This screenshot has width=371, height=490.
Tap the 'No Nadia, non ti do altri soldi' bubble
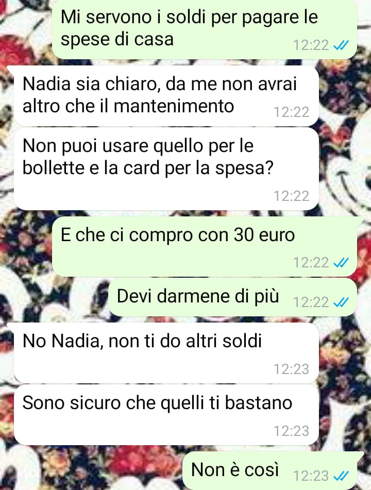point(166,353)
